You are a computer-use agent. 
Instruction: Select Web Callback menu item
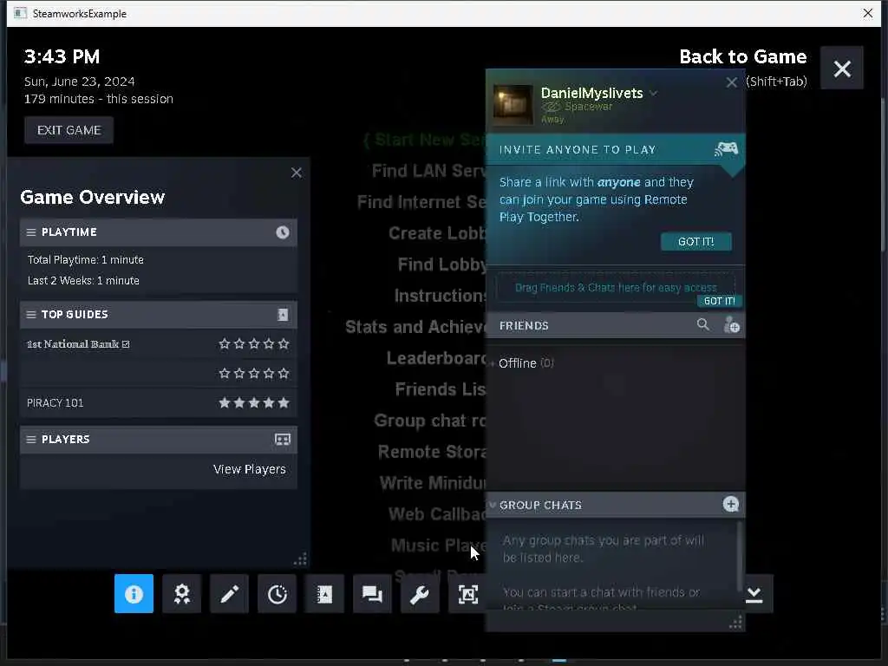tap(437, 513)
